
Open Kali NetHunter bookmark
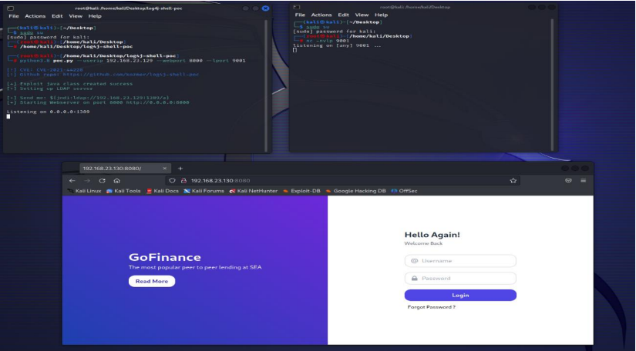(254, 191)
